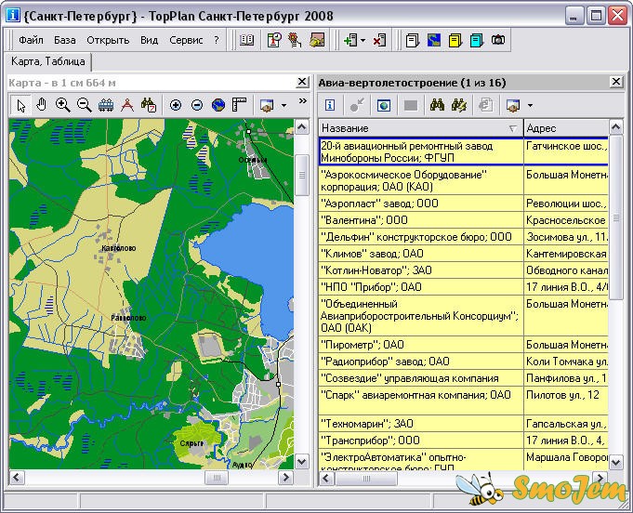Select row "Аэропласт" завод; ООО
The height and width of the screenshot is (513, 633).
point(464,204)
